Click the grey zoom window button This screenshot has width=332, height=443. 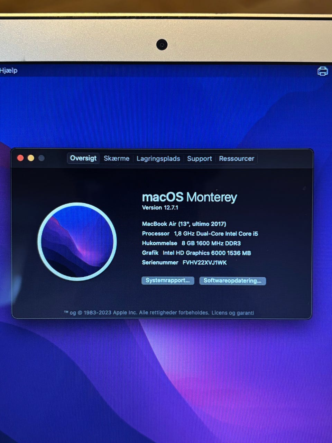(41, 158)
